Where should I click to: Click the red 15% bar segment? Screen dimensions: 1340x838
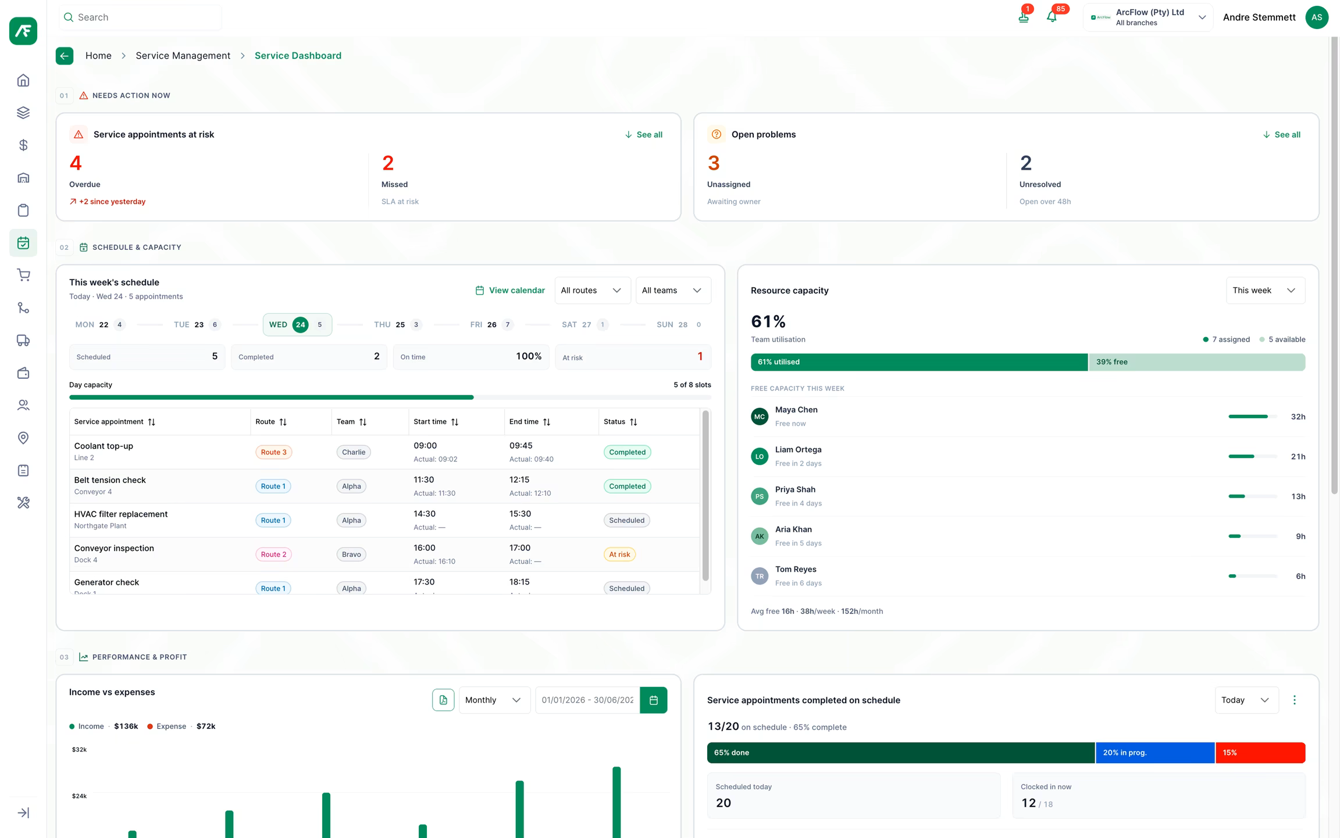point(1260,753)
